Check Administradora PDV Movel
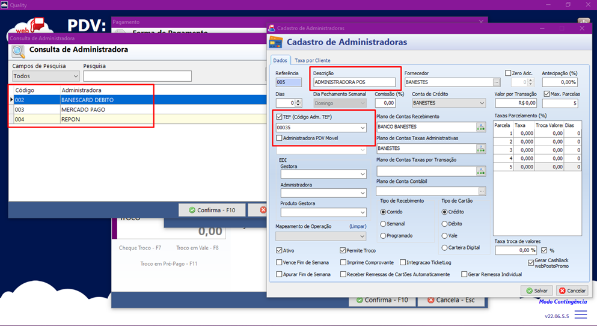The height and width of the screenshot is (326, 597). 279,138
